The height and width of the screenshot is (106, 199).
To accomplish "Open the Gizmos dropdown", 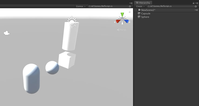I will click(x=81, y=6).
